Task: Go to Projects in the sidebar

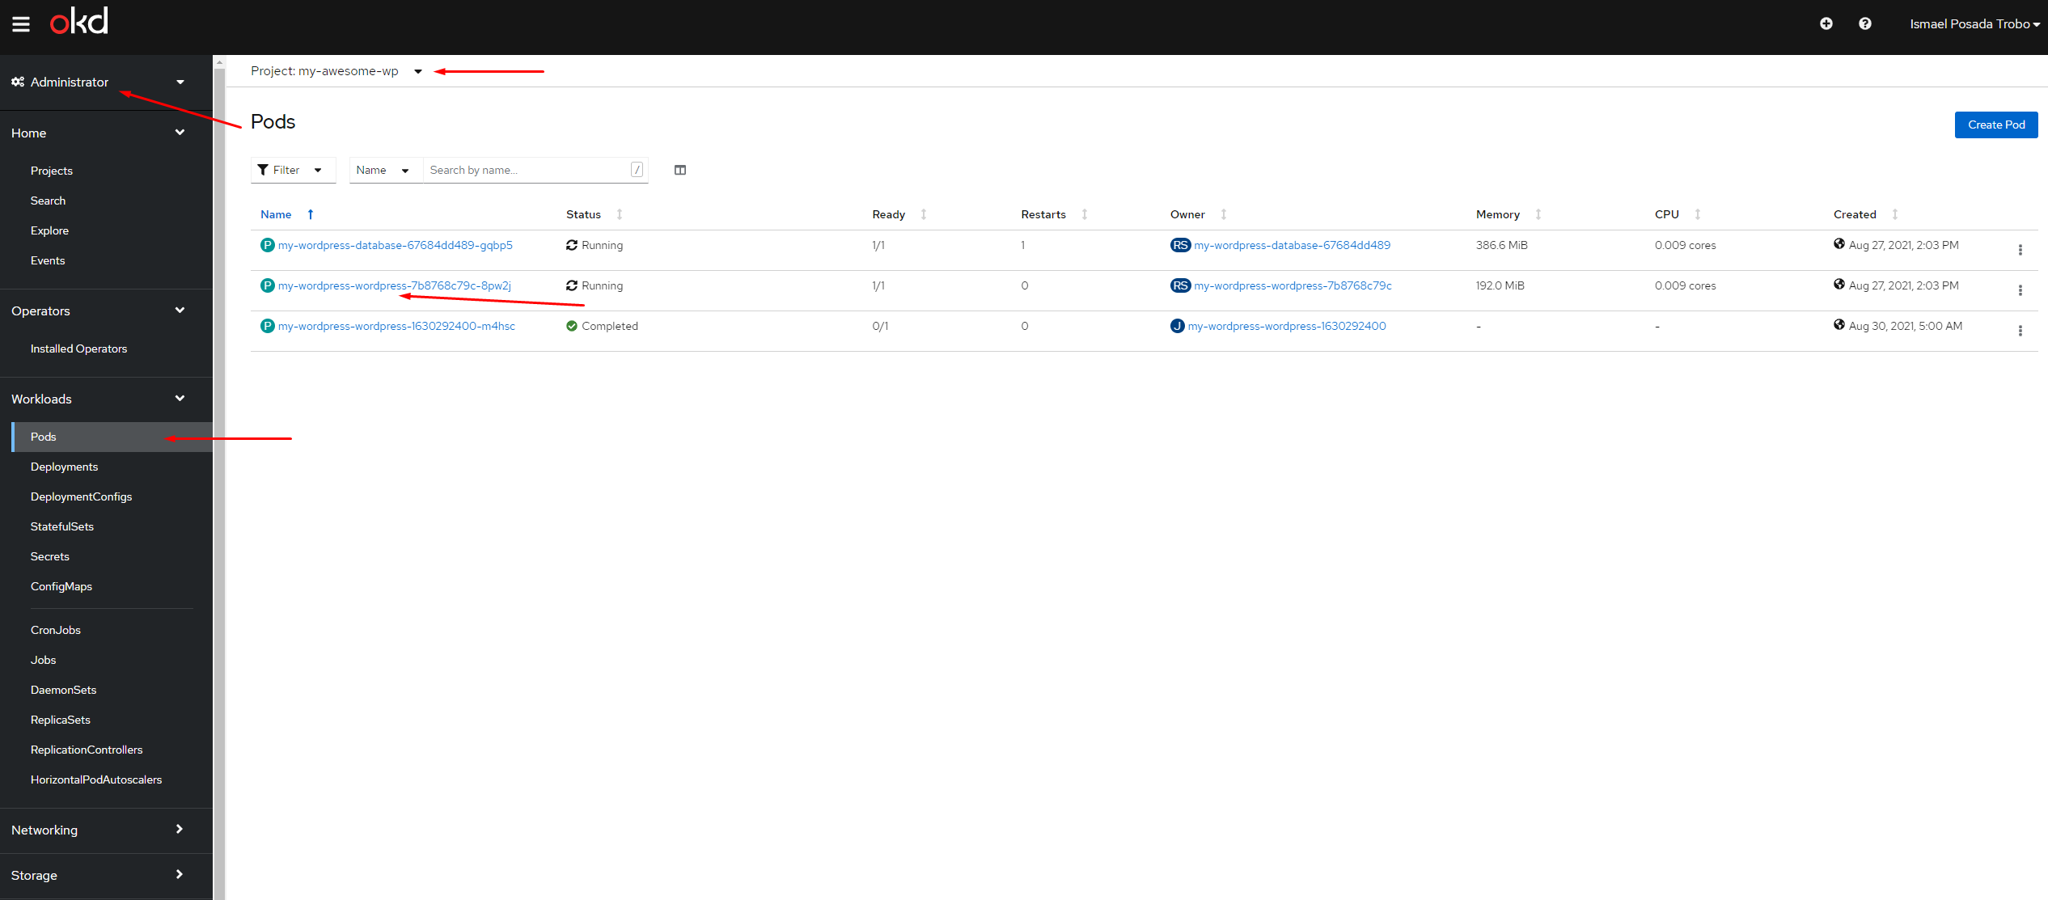Action: click(52, 171)
